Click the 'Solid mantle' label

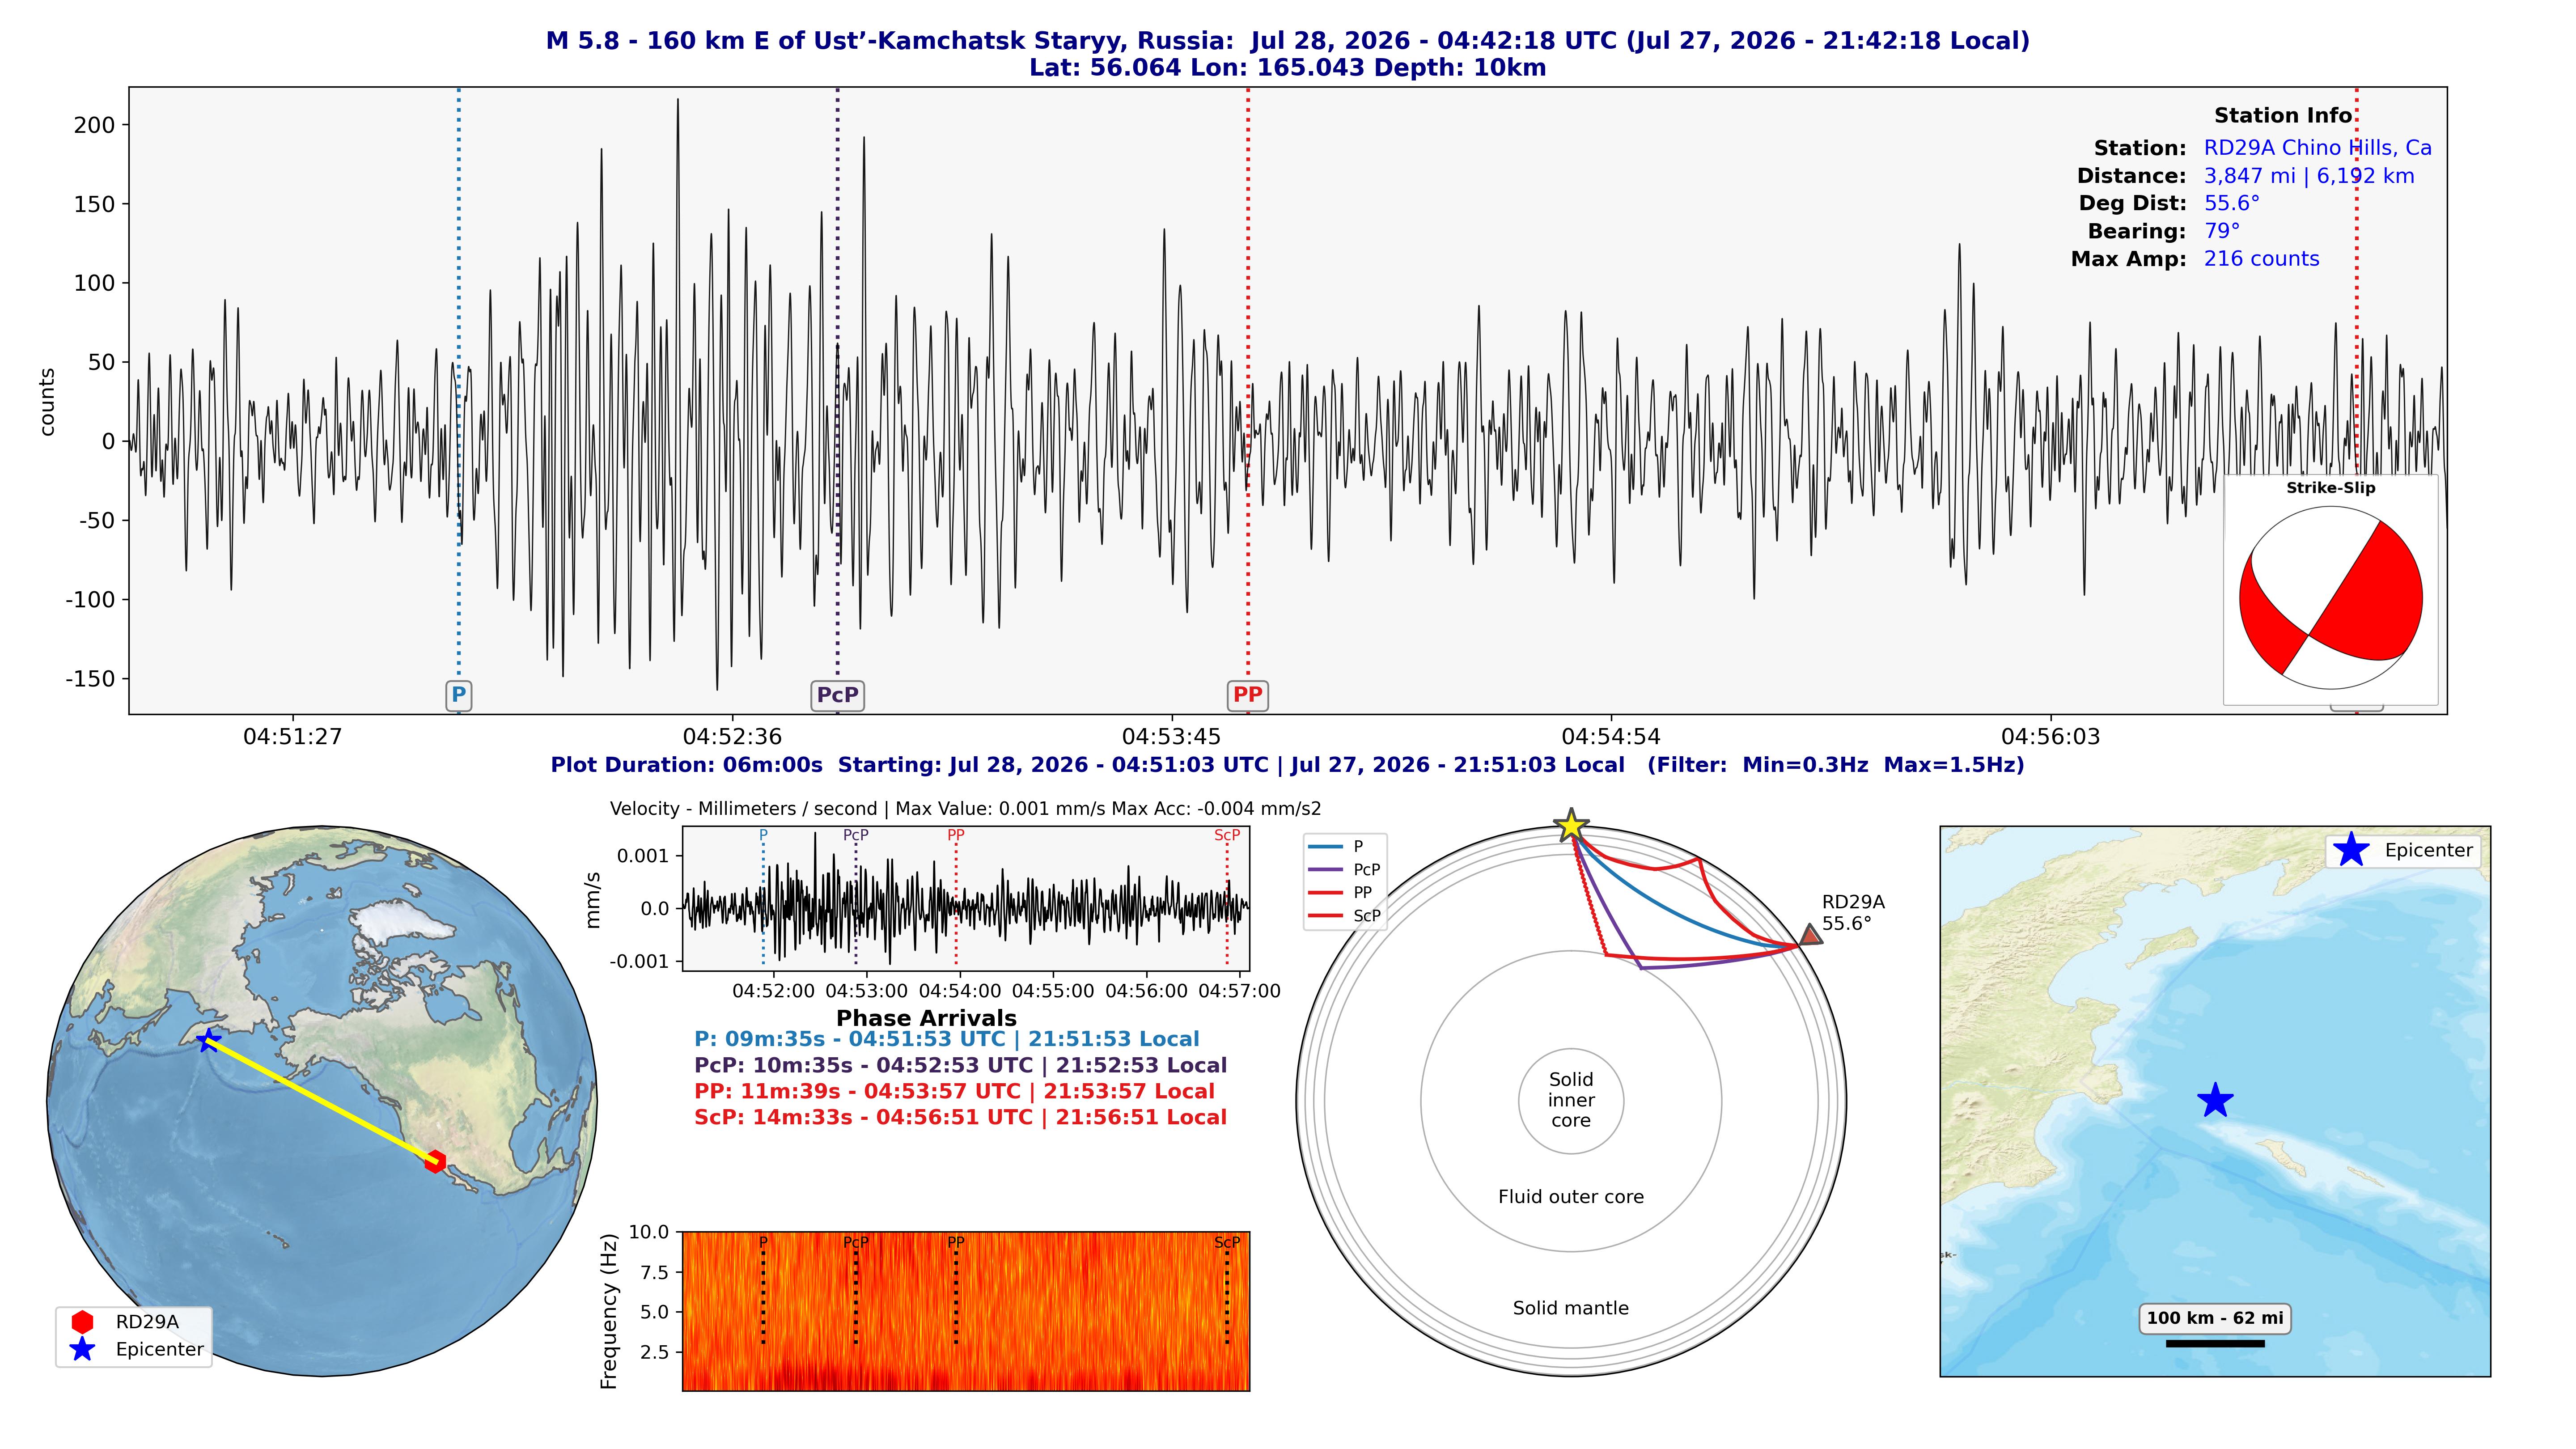tap(1570, 1308)
